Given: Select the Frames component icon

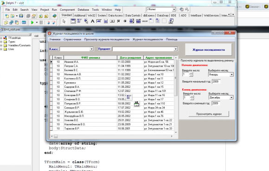Looking at the screenshot, I should click(x=73, y=21).
